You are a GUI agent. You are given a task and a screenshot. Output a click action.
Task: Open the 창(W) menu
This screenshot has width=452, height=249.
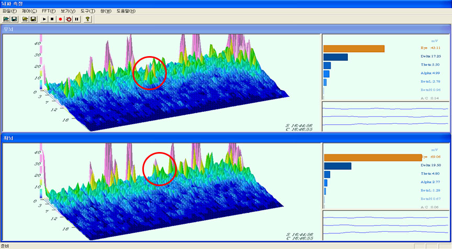point(106,11)
